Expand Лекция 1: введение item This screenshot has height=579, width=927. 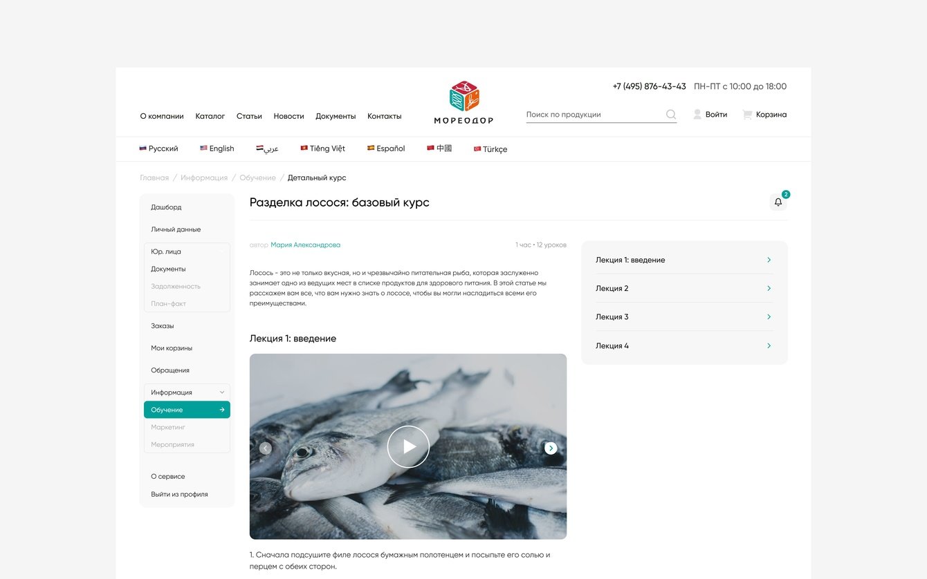pos(684,260)
